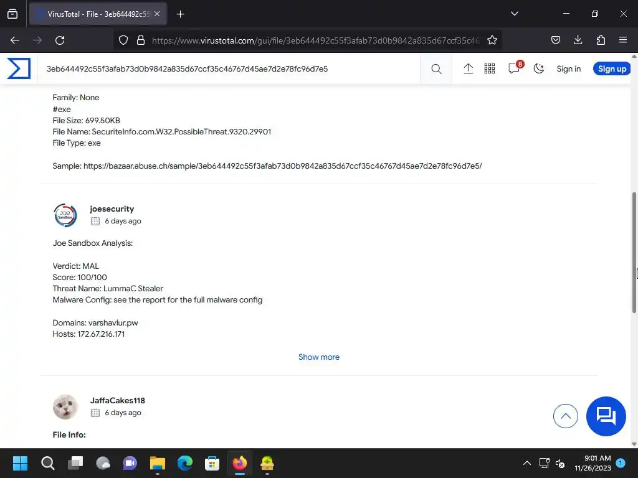This screenshot has height=478, width=638.
Task: Open the JaffaCakes118 username
Action: (118, 400)
